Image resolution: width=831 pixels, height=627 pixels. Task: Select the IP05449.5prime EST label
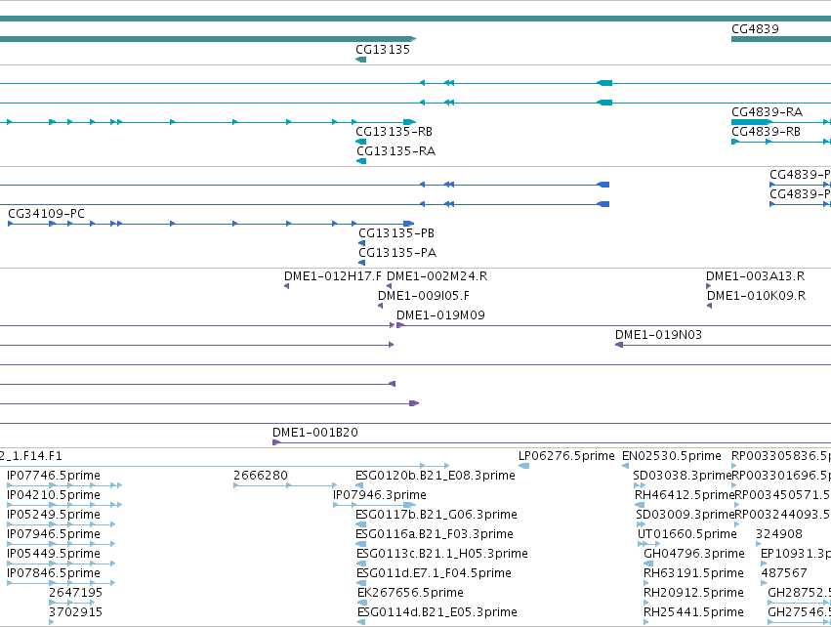click(54, 554)
